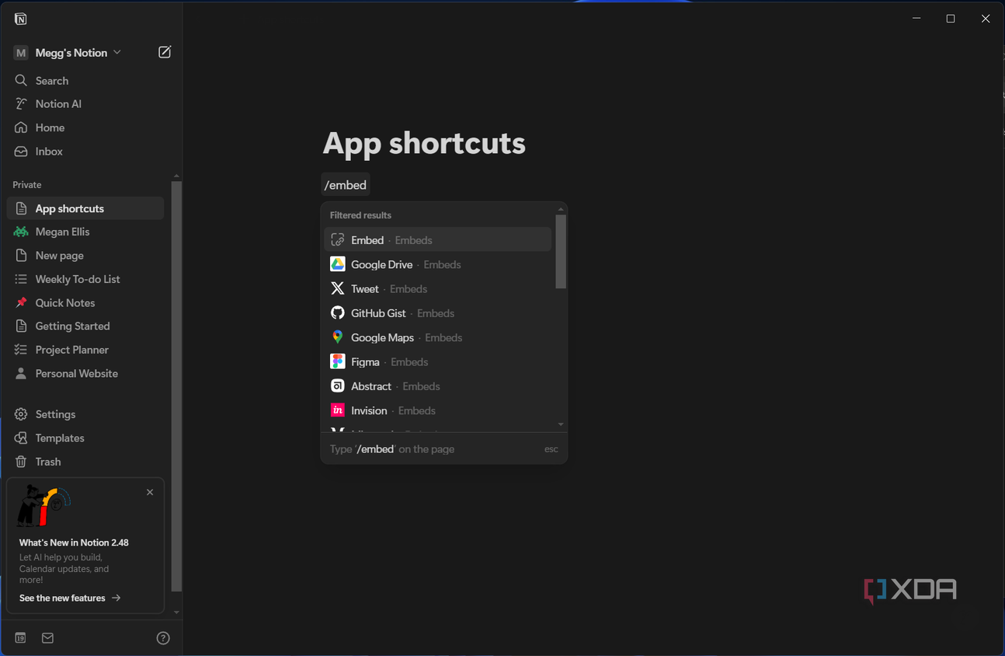This screenshot has height=656, width=1005.
Task: Click the embed menu scrollbar thumb
Action: pyautogui.click(x=561, y=251)
